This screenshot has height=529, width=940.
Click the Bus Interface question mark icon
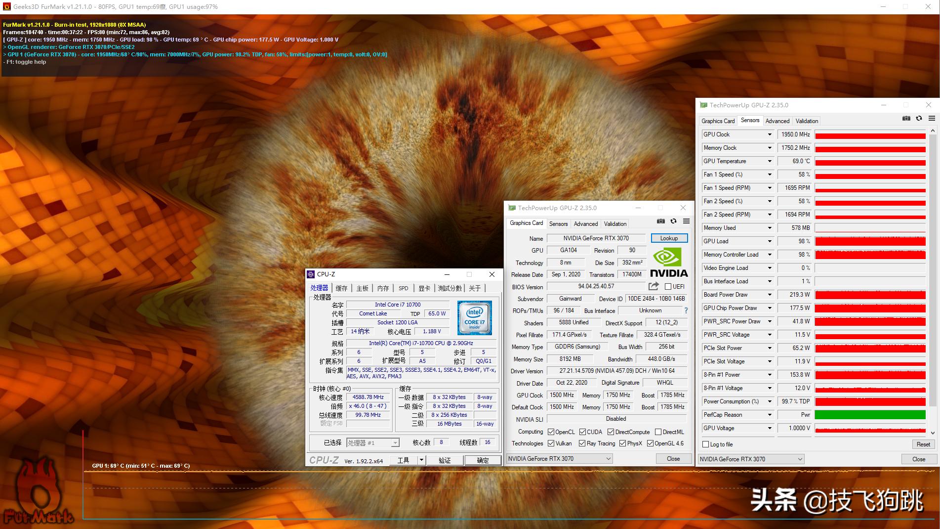pyautogui.click(x=686, y=310)
